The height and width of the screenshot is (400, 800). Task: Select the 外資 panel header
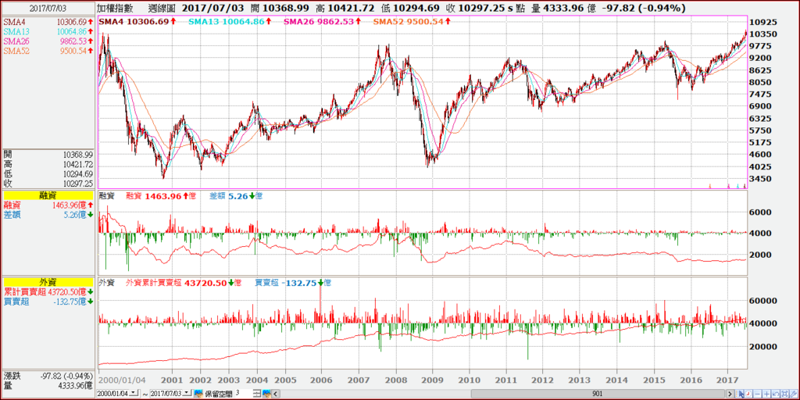click(x=48, y=282)
